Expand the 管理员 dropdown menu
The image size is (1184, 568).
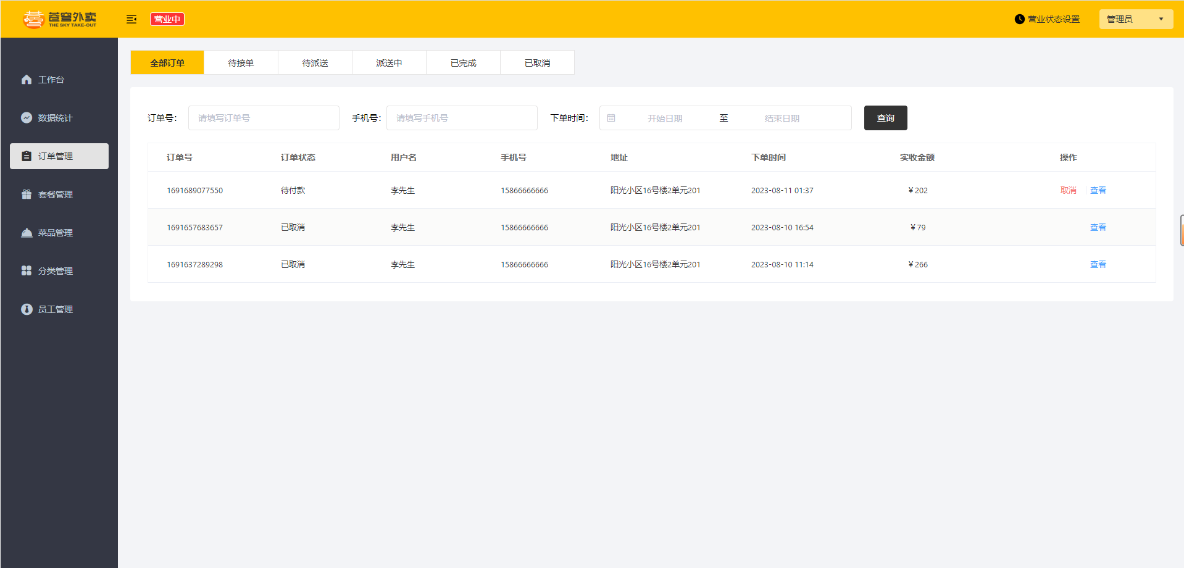[x=1136, y=19]
